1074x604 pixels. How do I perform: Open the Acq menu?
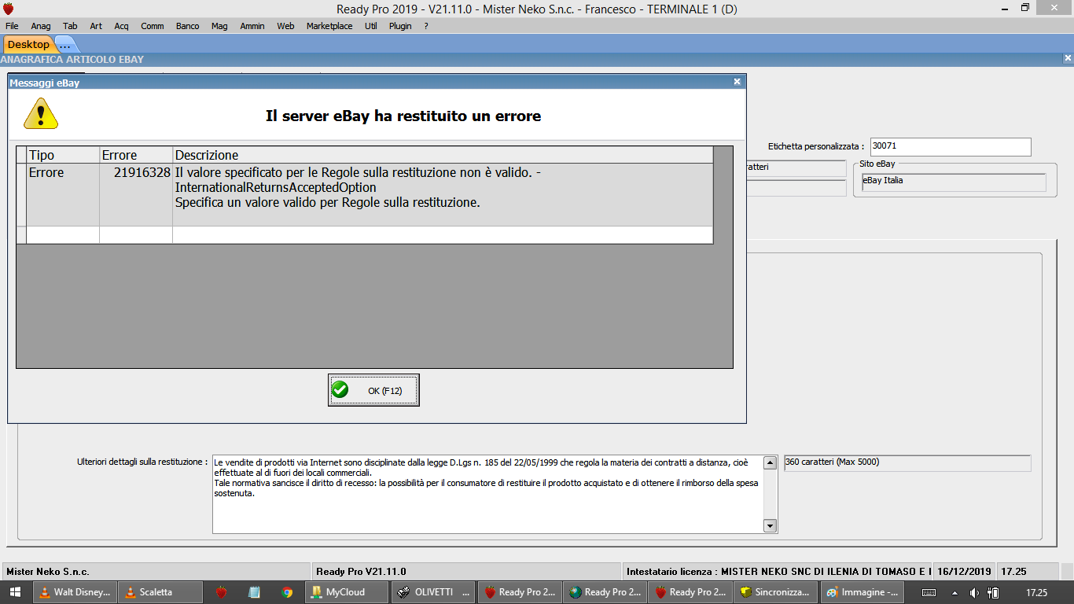coord(121,26)
